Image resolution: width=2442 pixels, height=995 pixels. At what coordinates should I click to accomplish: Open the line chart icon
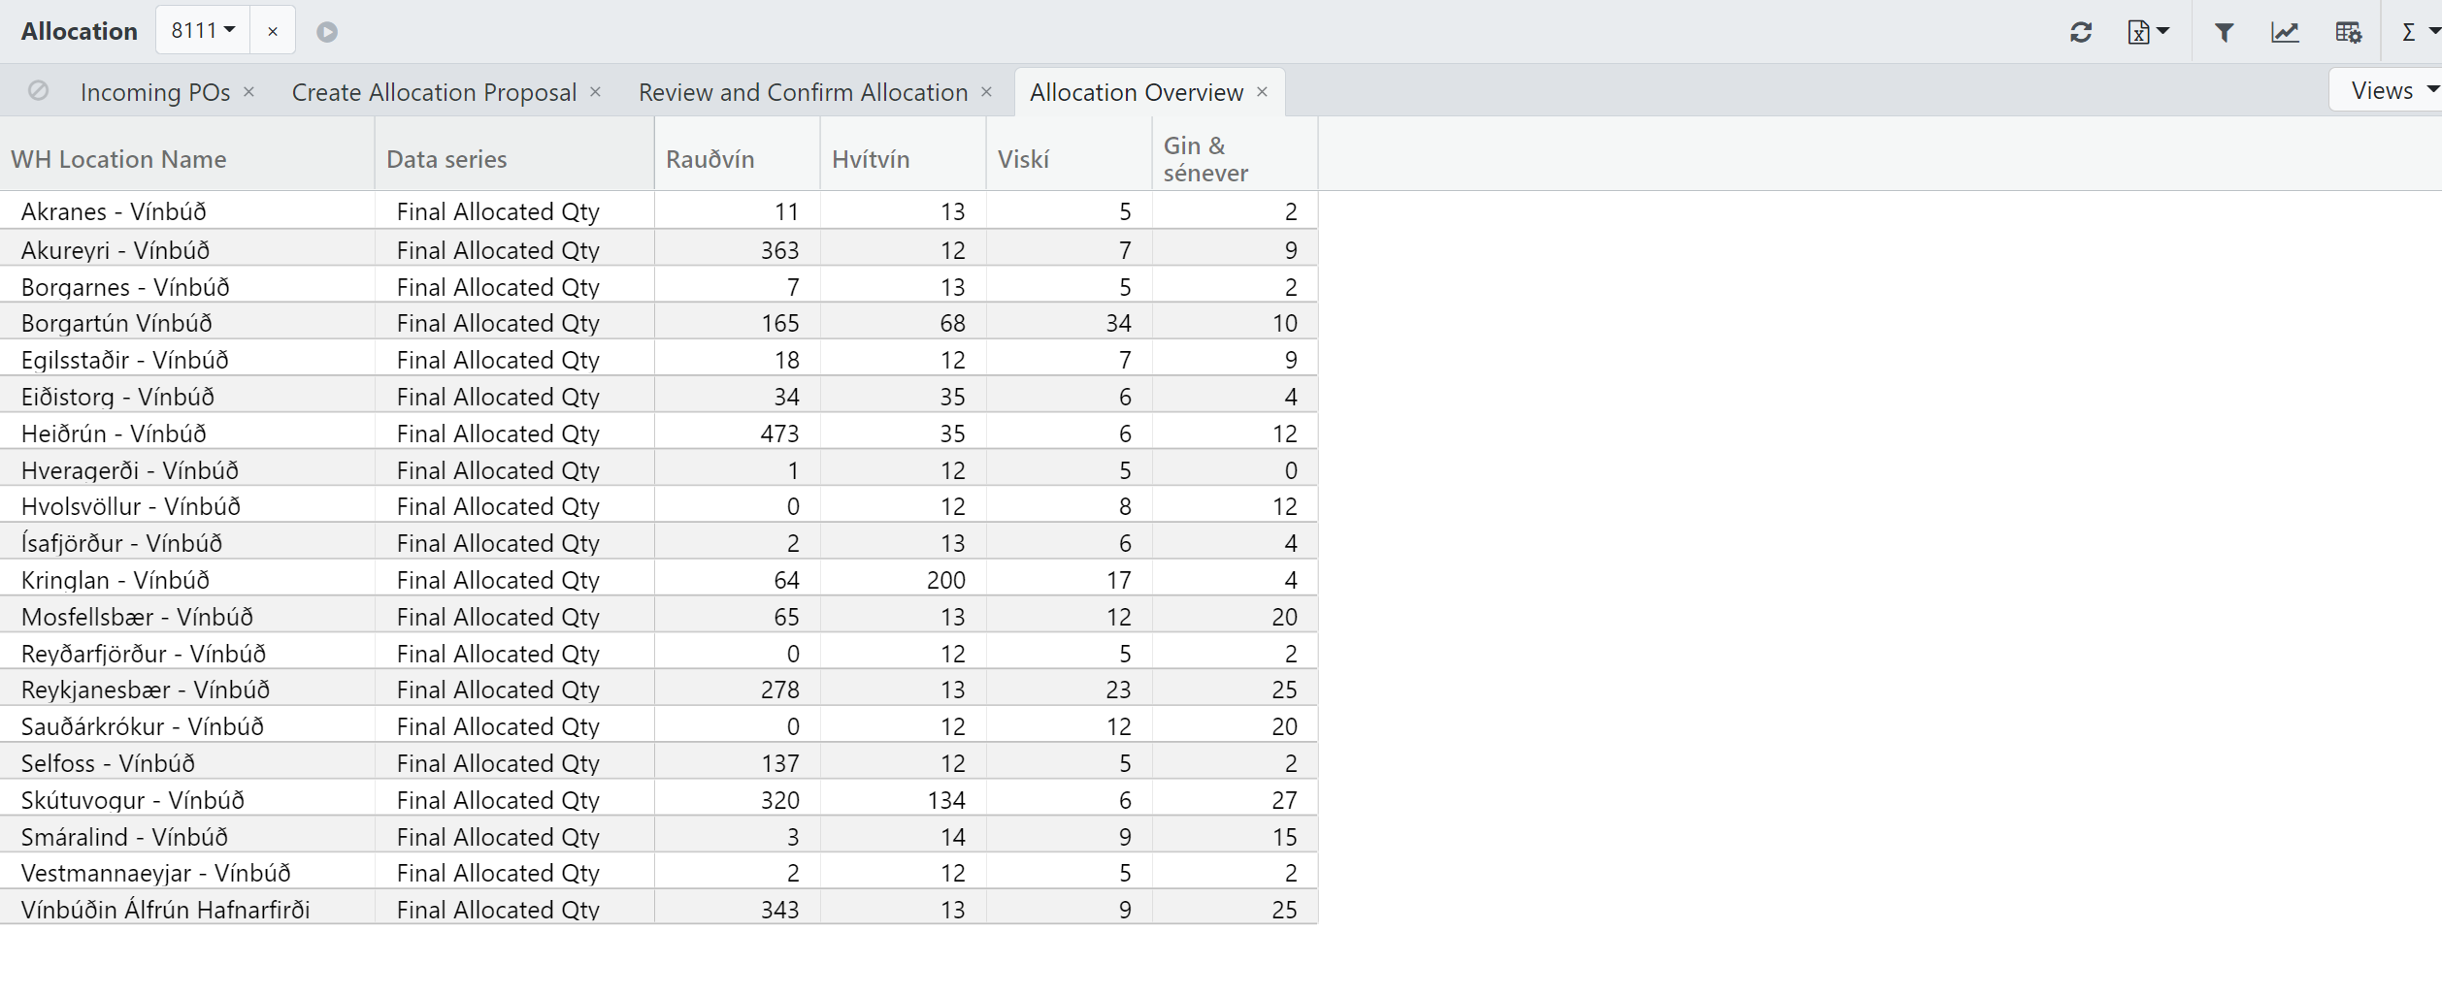tap(2285, 32)
